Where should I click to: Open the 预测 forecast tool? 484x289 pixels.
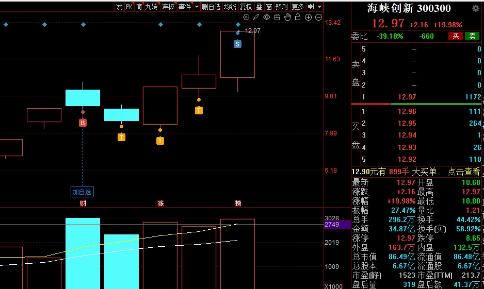coord(282,7)
